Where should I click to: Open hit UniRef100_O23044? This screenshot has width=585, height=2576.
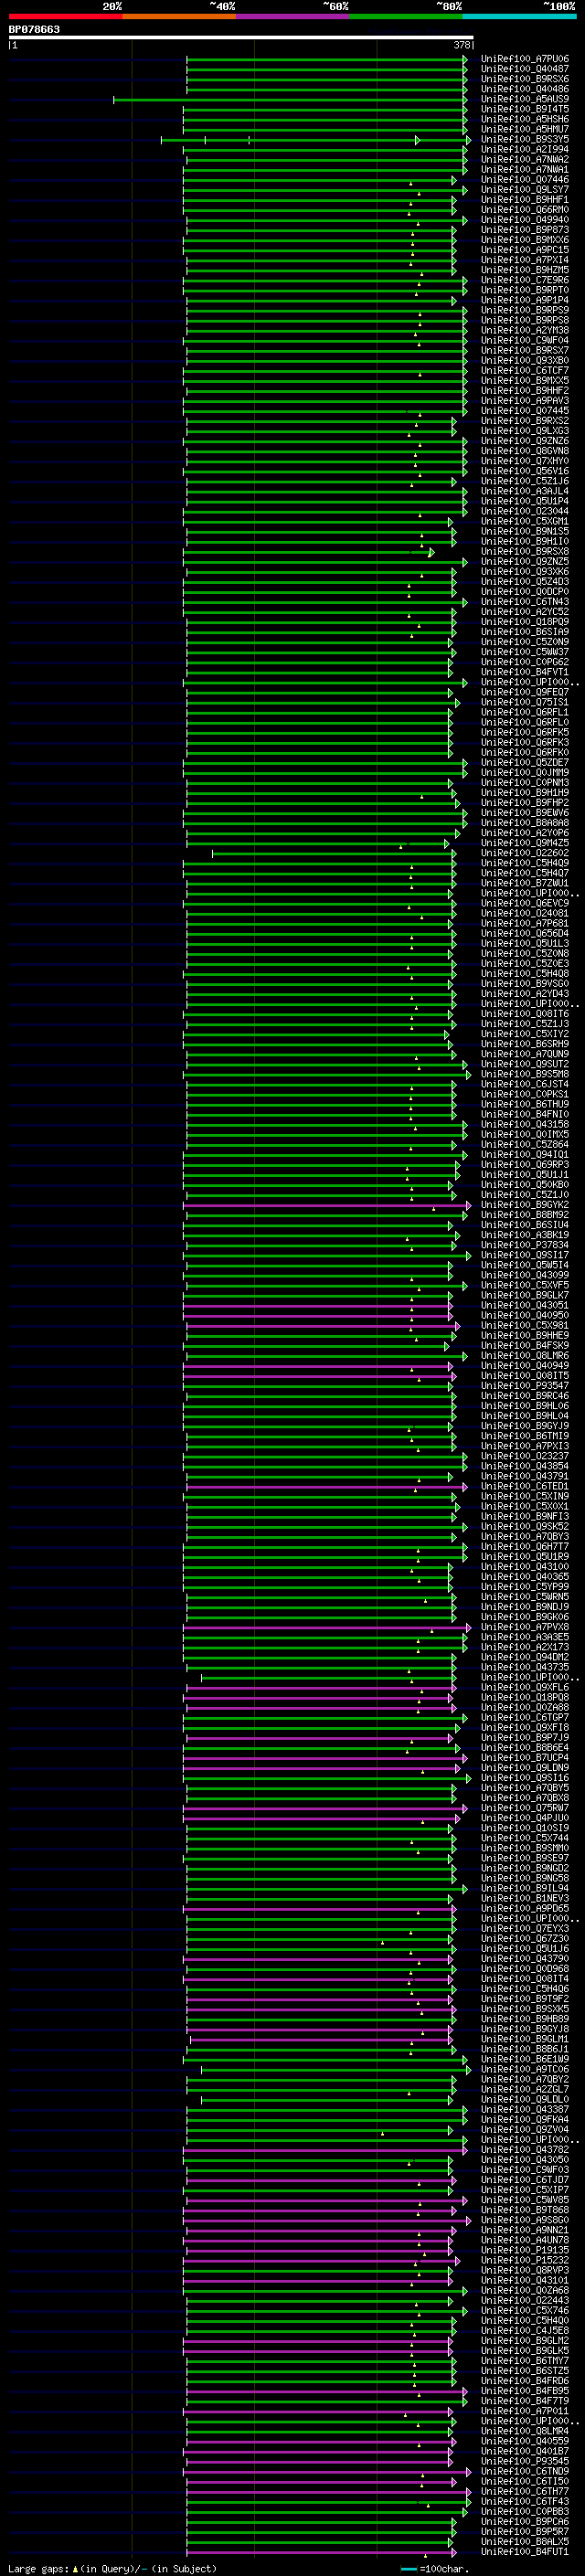pos(524,511)
